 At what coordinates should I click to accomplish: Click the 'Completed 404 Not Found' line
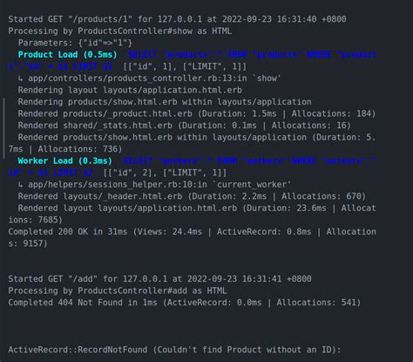point(185,303)
